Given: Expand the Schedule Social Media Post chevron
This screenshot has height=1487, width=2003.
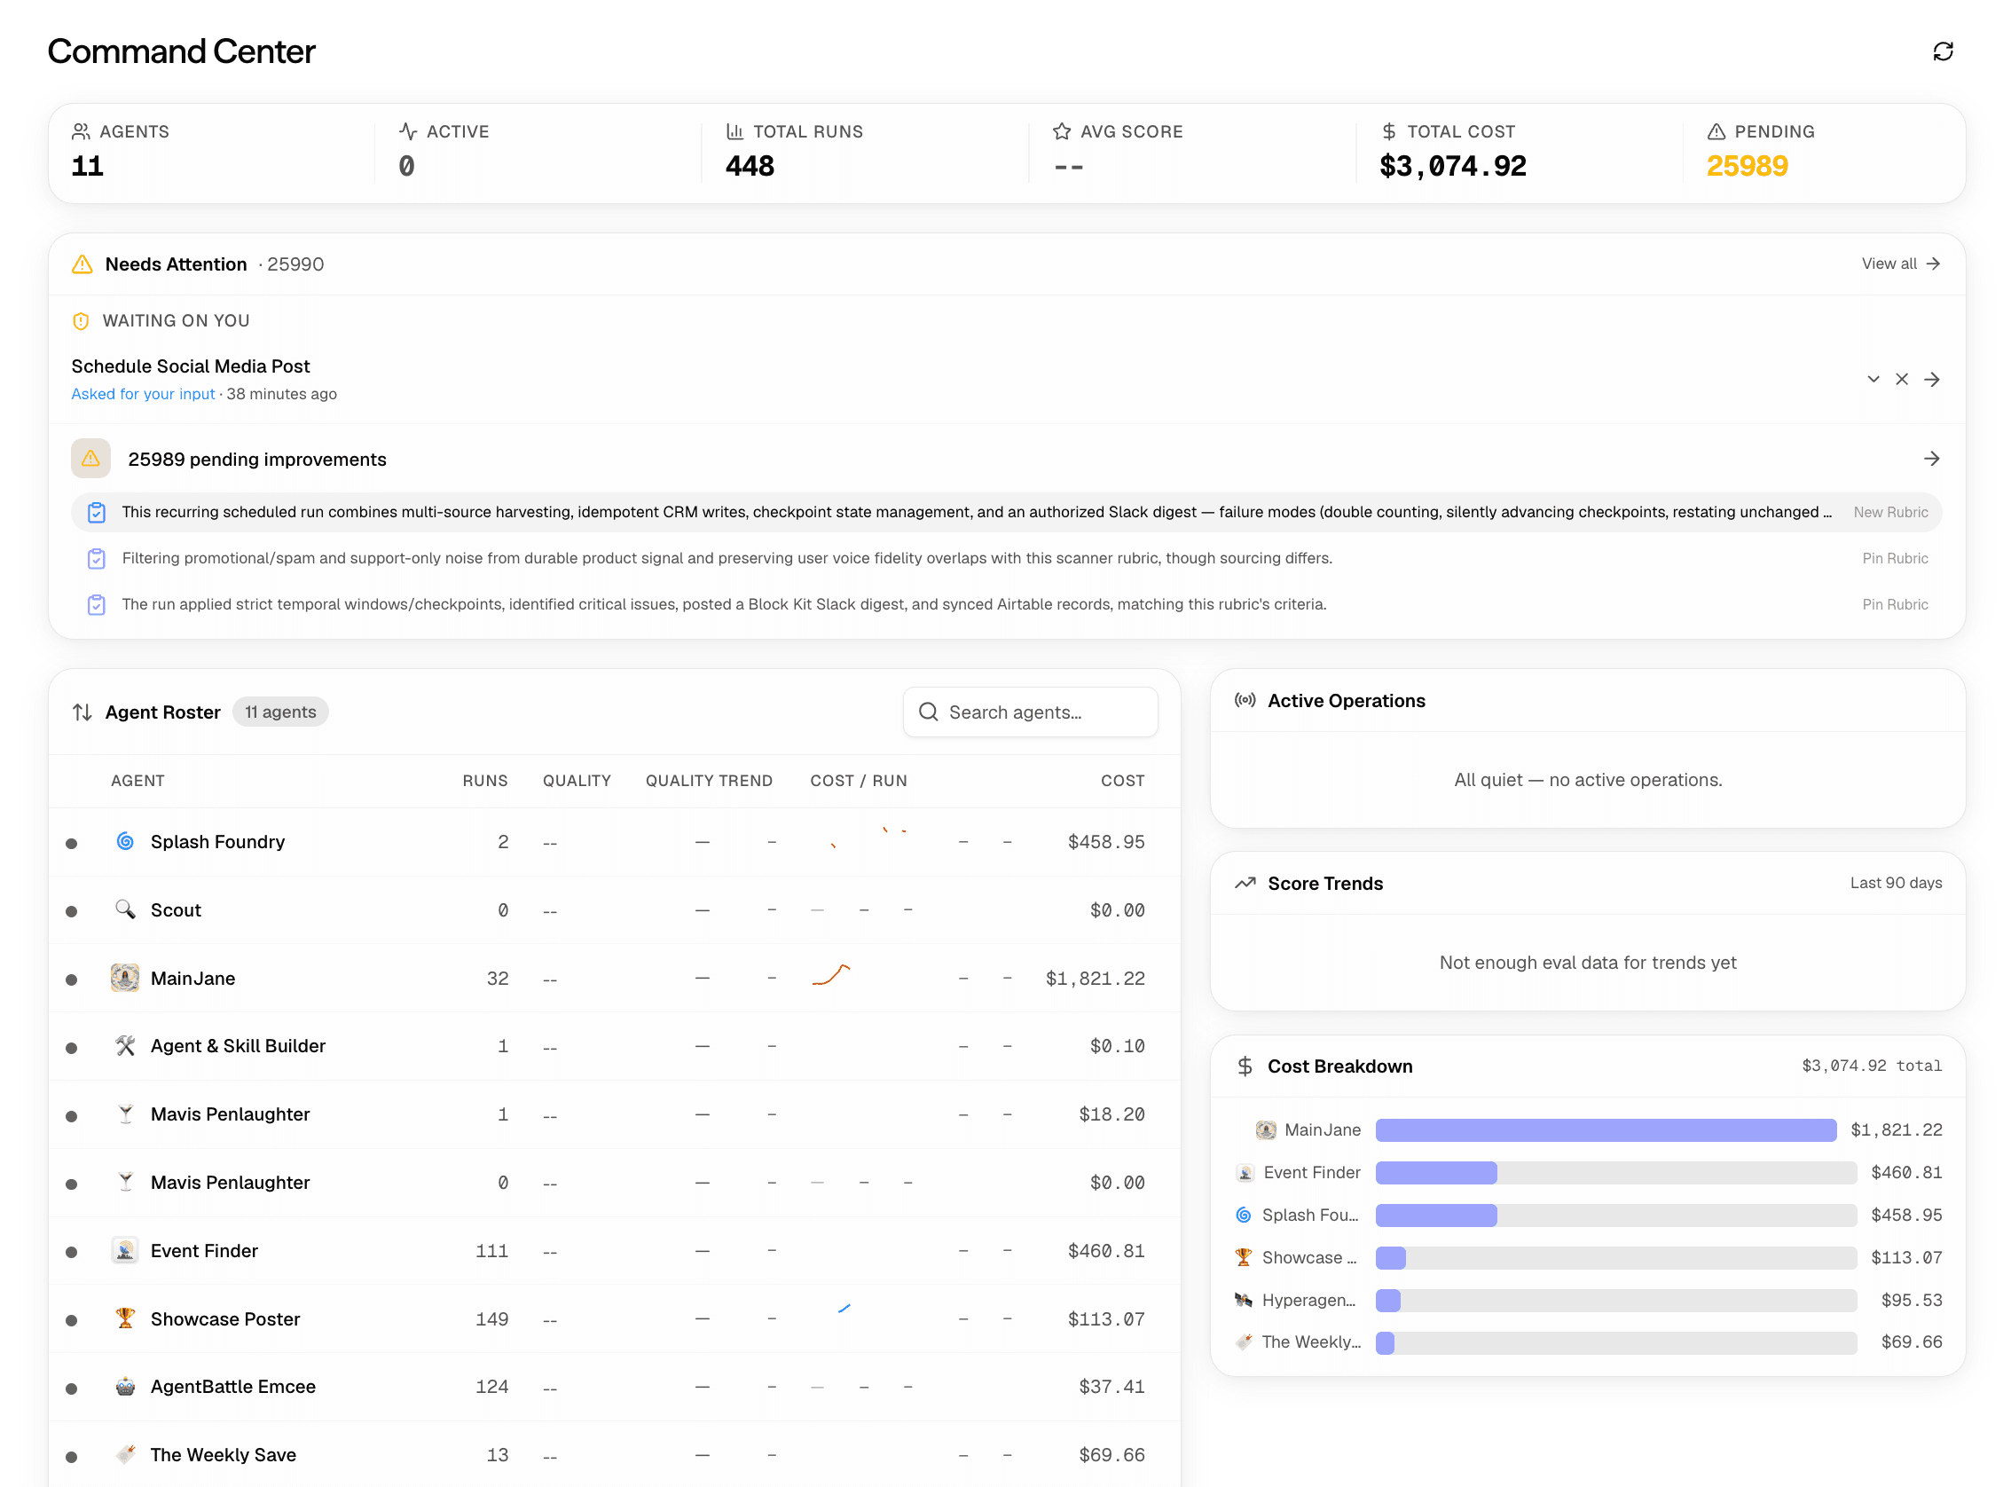Looking at the screenshot, I should click(x=1873, y=379).
